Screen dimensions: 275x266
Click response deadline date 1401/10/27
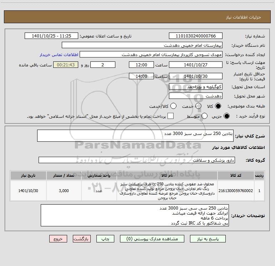coord(196,65)
